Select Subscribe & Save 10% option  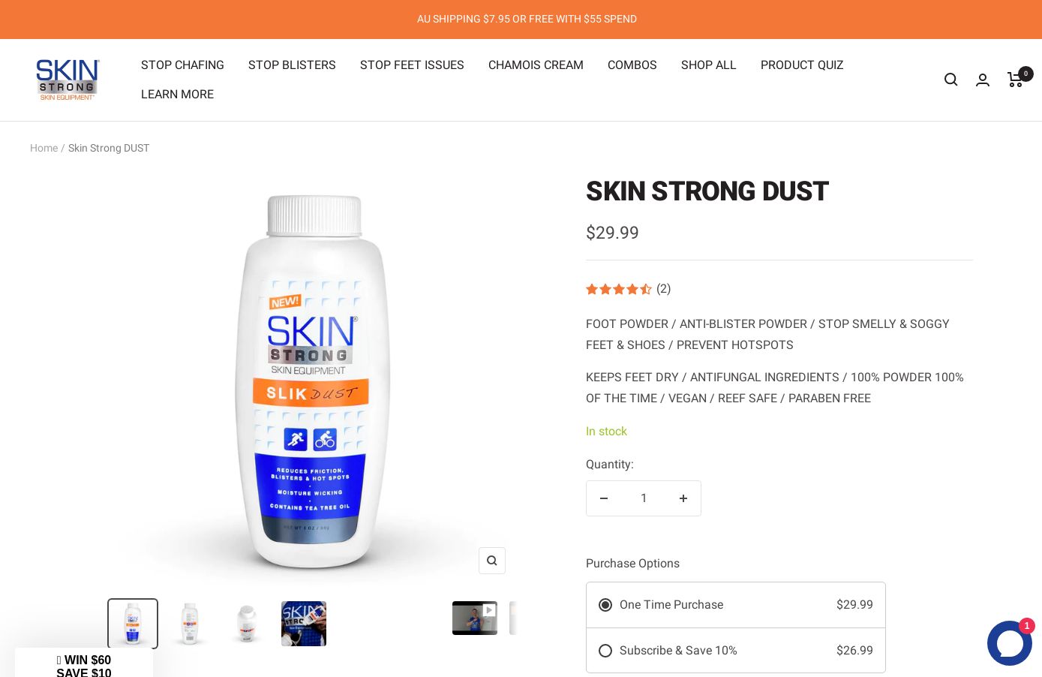(x=736, y=651)
